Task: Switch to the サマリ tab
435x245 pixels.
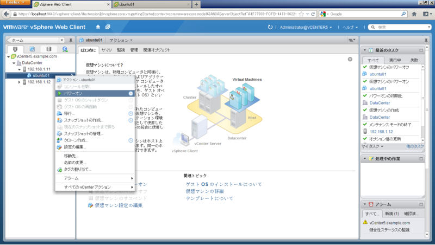Action: pos(107,50)
